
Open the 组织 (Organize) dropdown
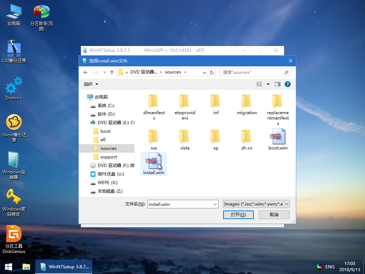(x=91, y=84)
